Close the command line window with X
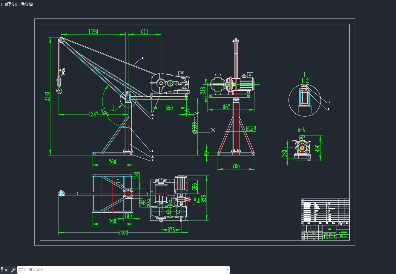 click(6, 270)
